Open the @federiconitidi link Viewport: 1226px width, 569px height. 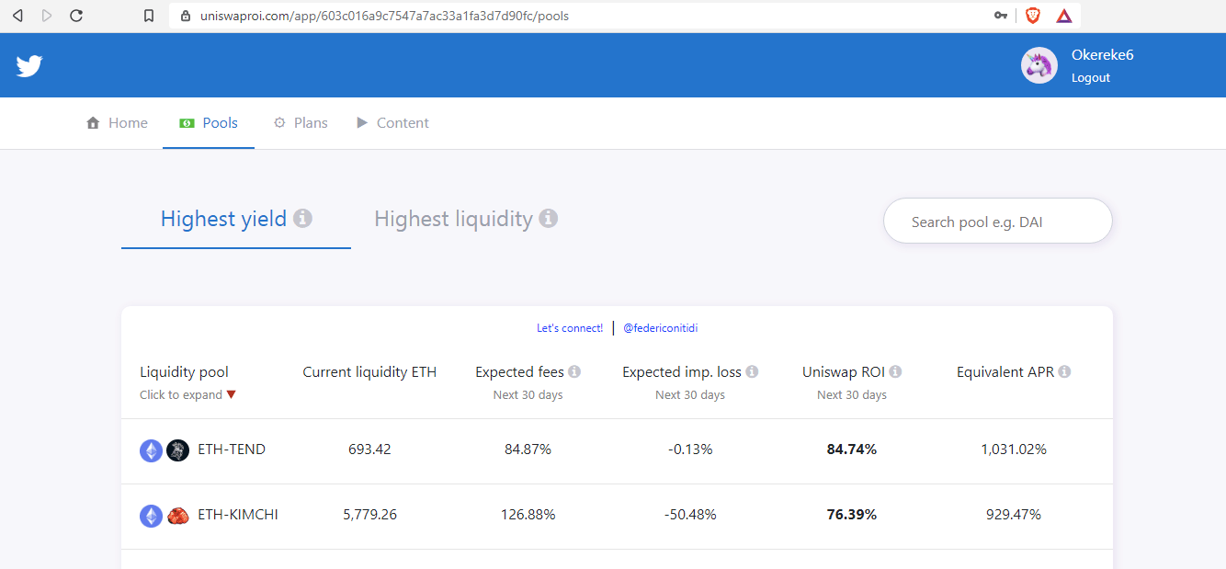pyautogui.click(x=660, y=328)
